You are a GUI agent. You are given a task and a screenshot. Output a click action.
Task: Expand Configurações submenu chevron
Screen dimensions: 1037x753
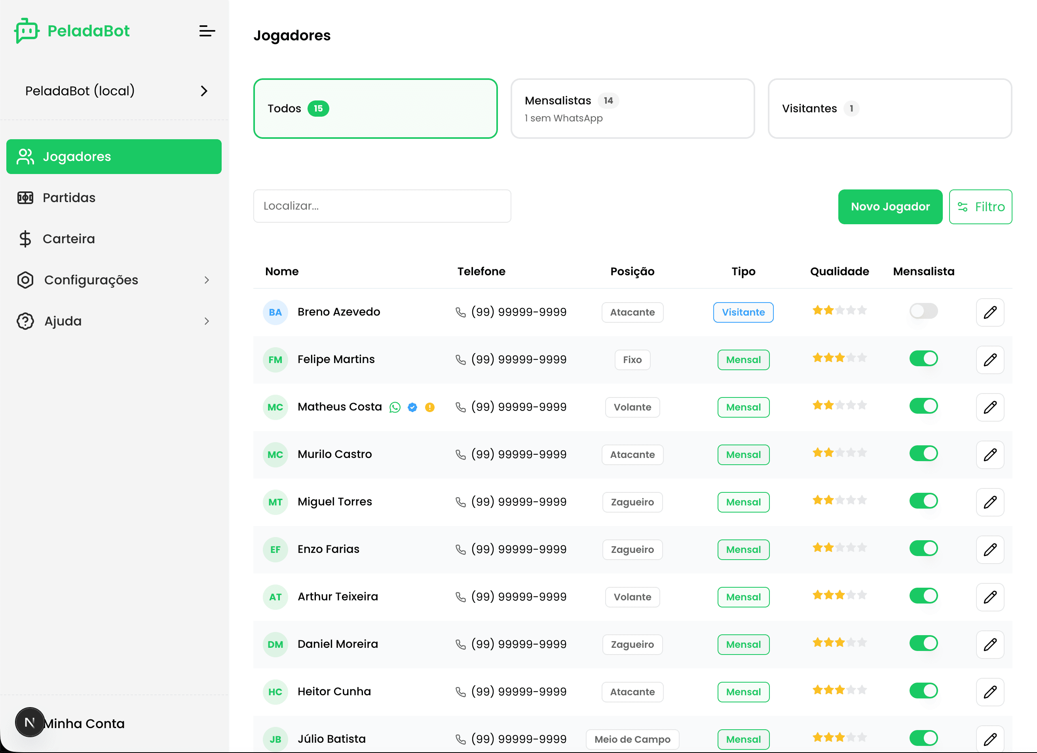207,280
